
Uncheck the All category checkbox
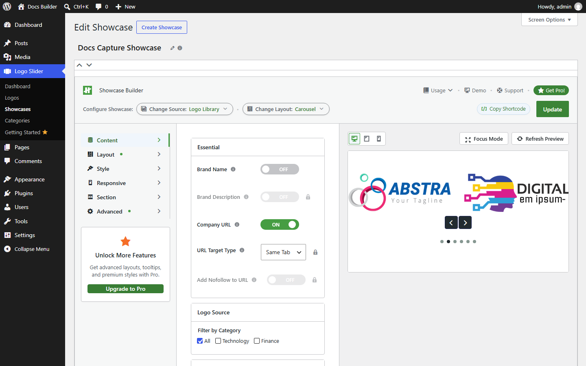tap(200, 341)
